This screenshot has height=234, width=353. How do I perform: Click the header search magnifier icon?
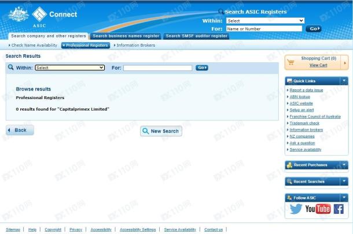click(x=221, y=12)
